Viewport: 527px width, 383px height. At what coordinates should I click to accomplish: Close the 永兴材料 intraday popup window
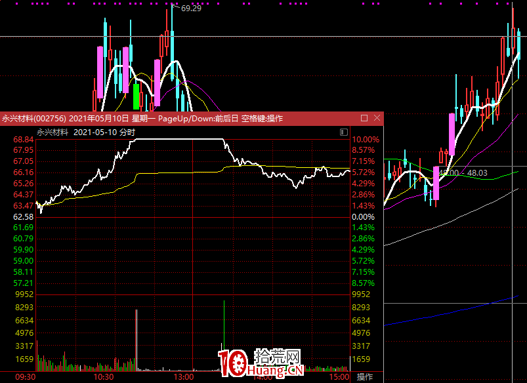(377, 118)
